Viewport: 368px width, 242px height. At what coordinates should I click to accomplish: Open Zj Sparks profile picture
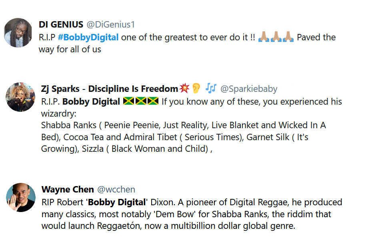pos(20,97)
